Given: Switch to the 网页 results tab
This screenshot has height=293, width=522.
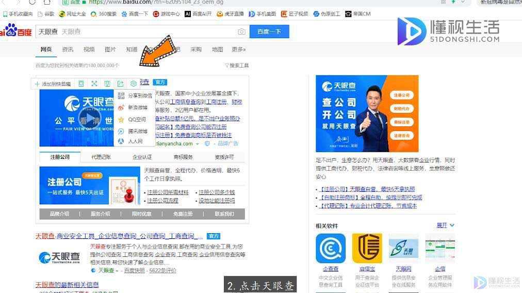Looking at the screenshot, I should [x=46, y=50].
